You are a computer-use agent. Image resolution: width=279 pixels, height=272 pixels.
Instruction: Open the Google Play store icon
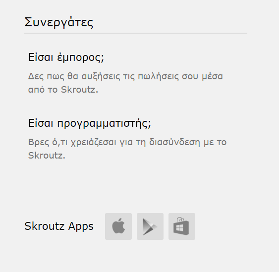(150, 226)
